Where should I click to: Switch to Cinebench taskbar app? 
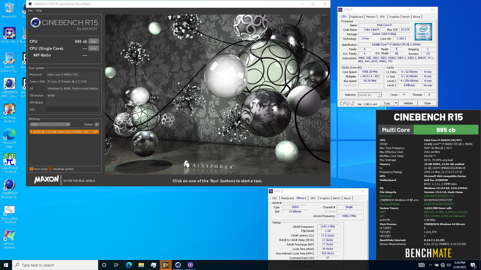178,265
